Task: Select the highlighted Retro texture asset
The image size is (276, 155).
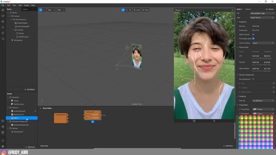Action: pyautogui.click(x=22, y=118)
